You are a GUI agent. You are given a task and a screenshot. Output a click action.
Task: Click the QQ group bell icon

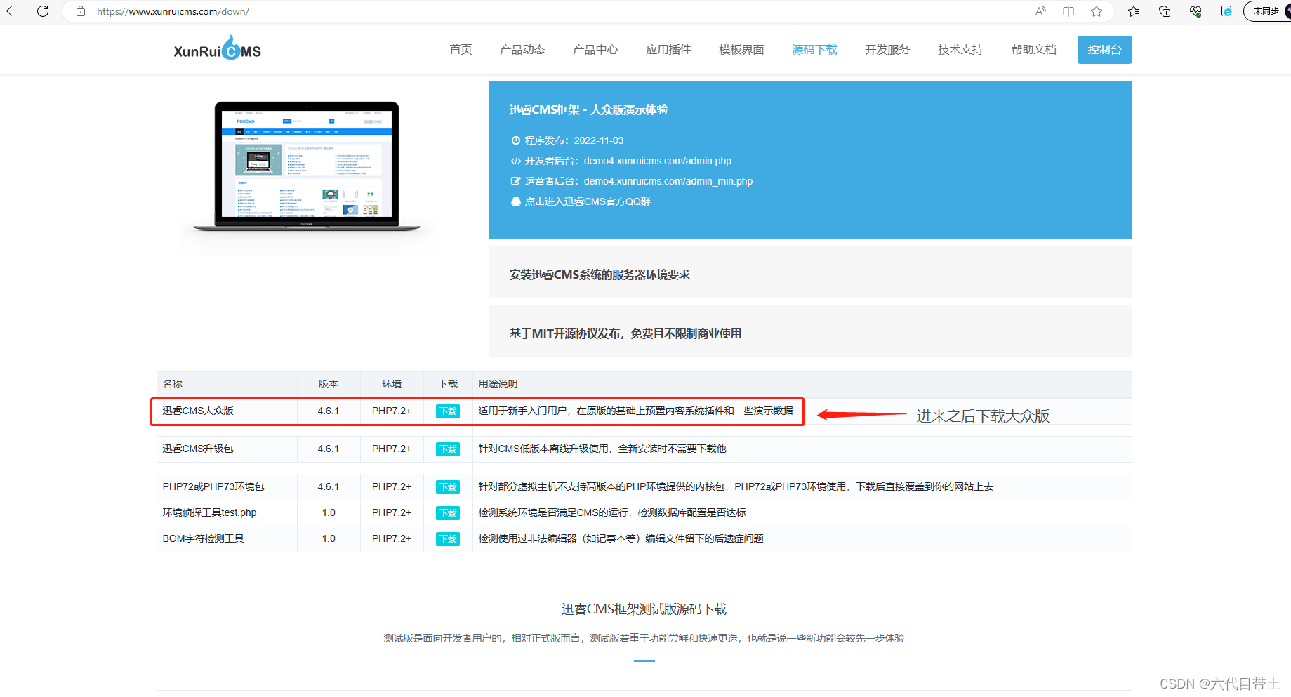coord(516,201)
